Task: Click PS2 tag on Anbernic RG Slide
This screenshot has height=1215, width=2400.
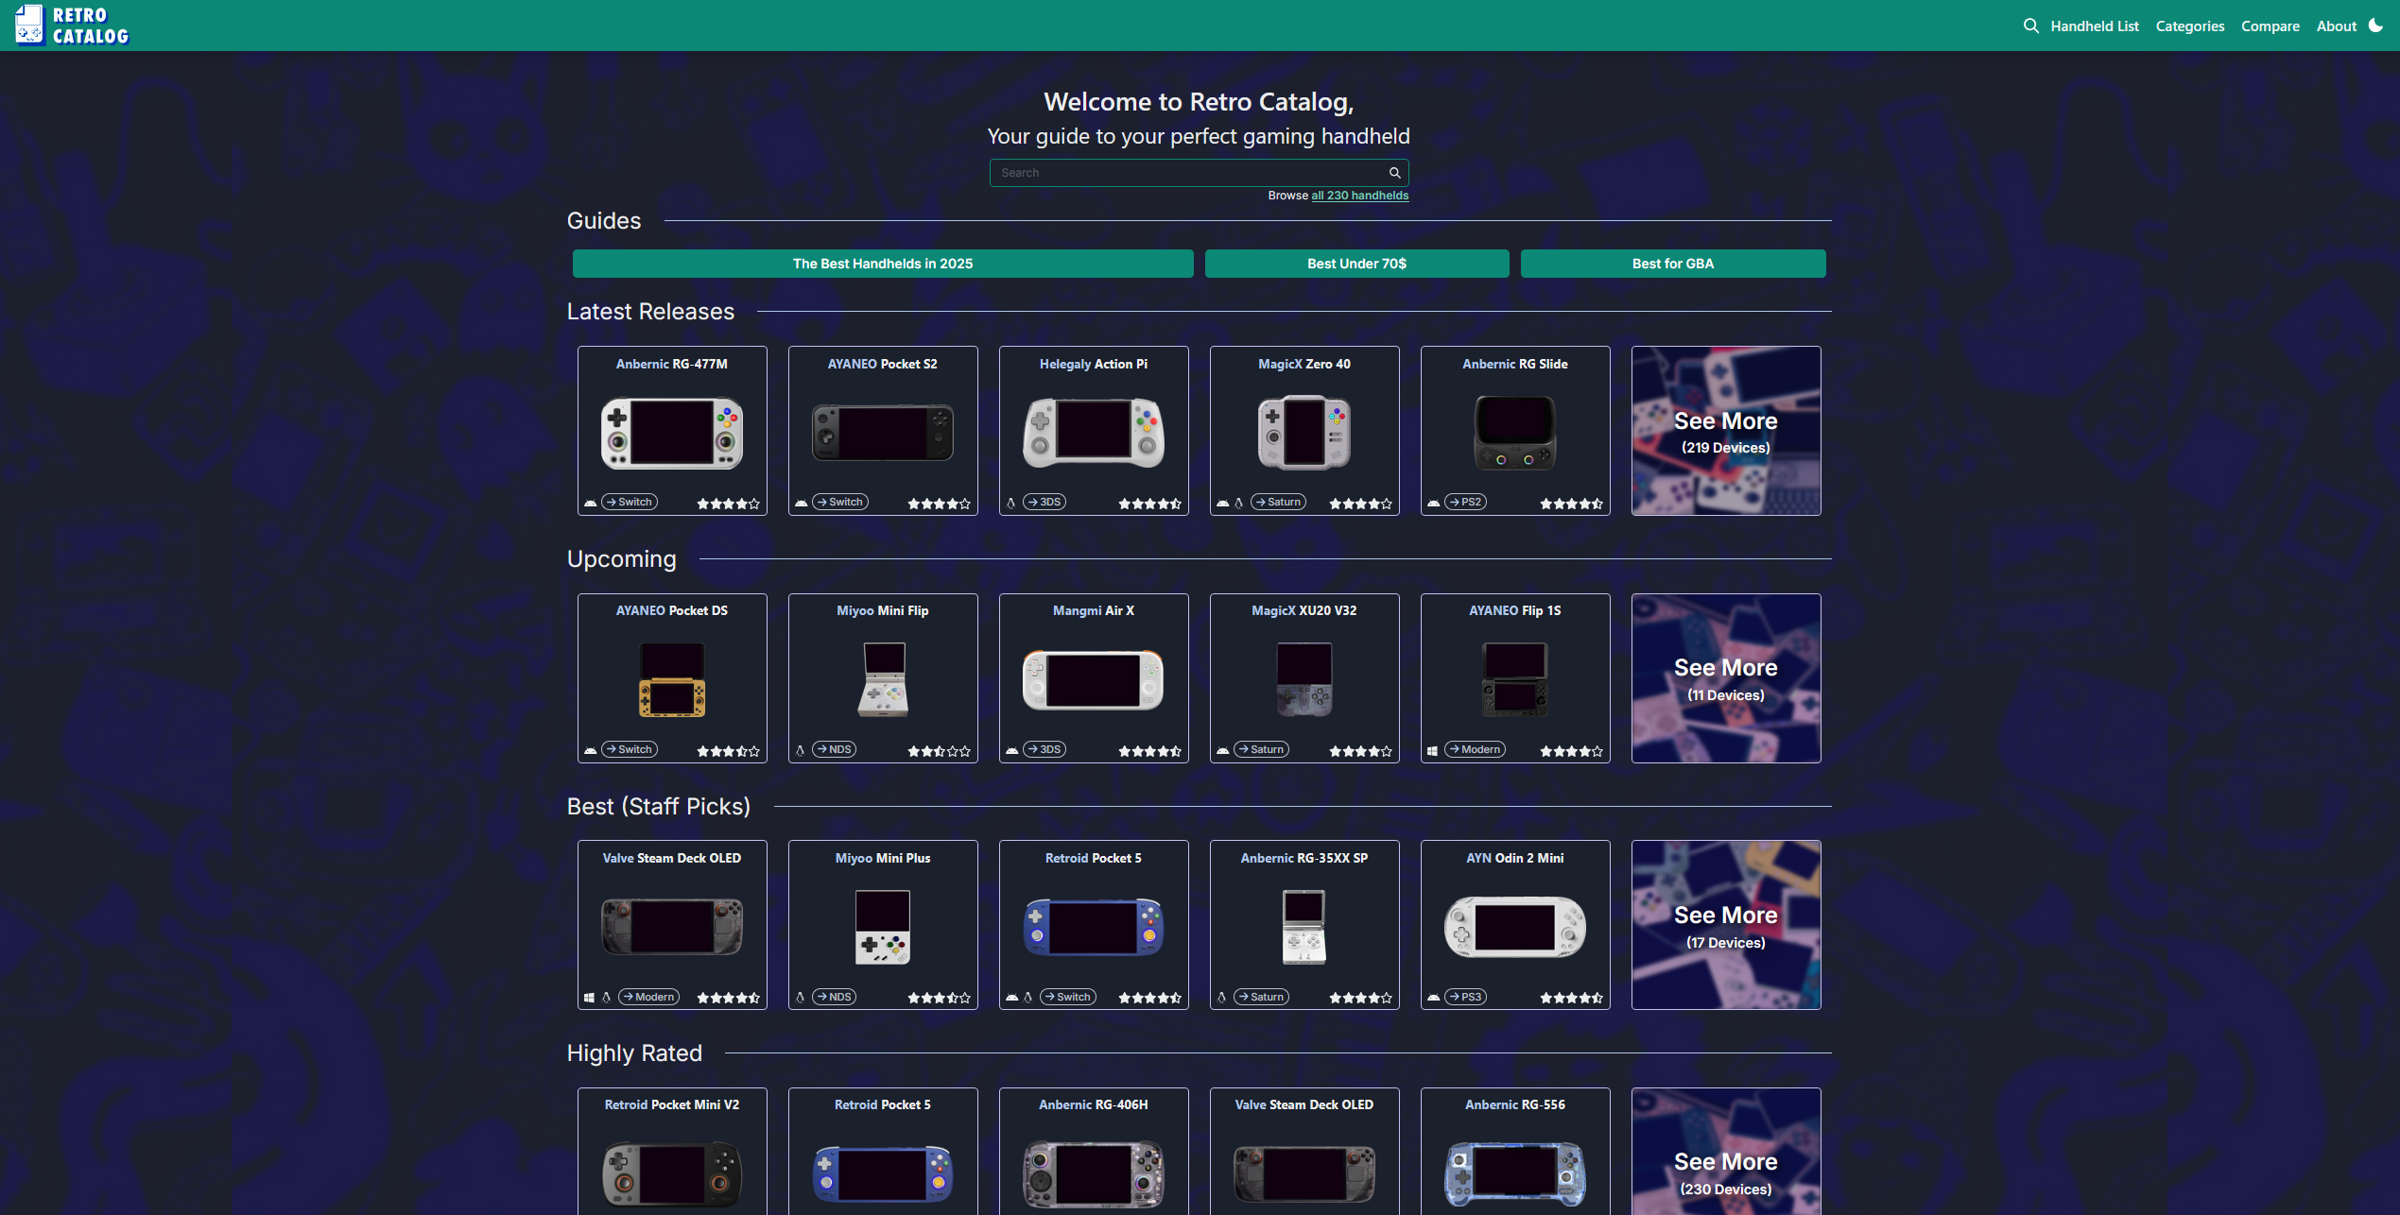Action: (x=1465, y=502)
